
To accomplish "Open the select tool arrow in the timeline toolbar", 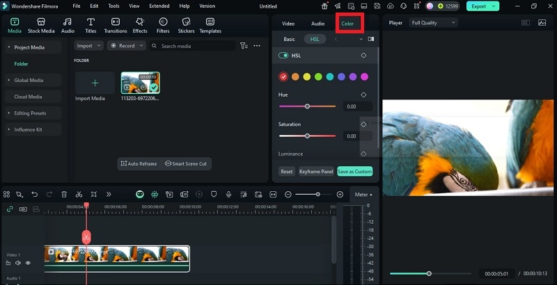I will 19,194.
